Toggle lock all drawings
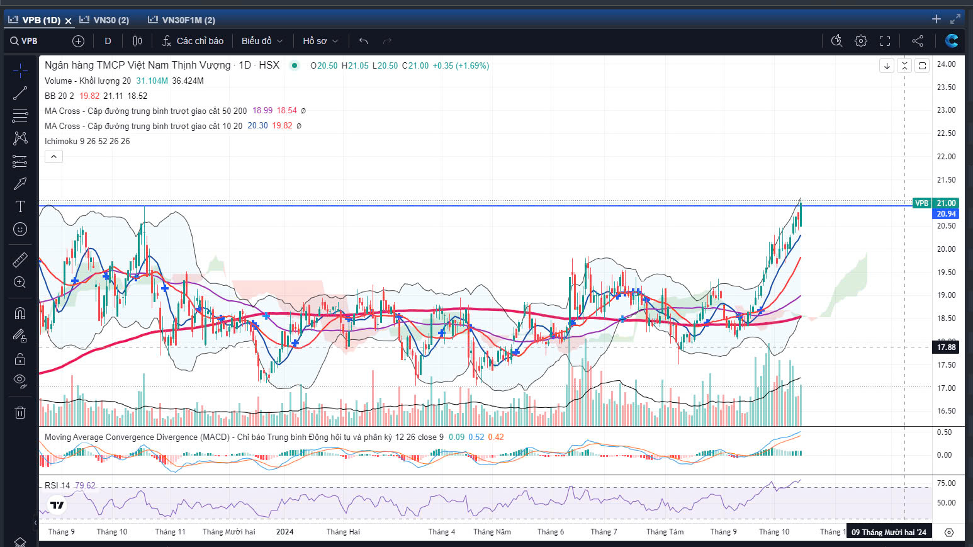The width and height of the screenshot is (973, 547). 20,359
